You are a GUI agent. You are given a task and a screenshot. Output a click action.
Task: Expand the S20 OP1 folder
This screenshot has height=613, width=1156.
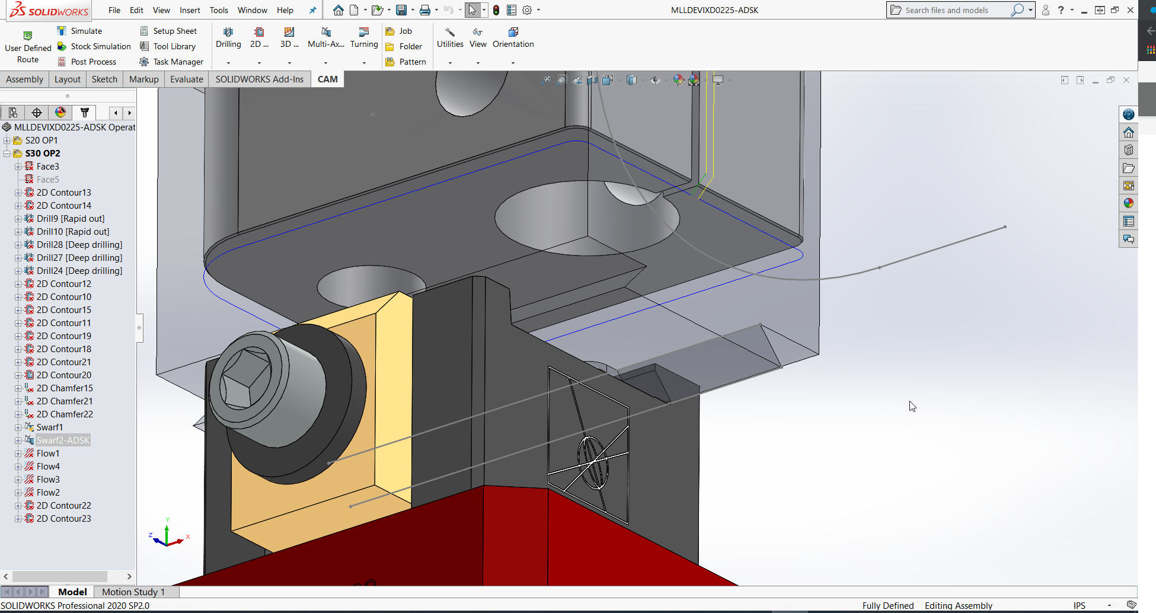7,141
